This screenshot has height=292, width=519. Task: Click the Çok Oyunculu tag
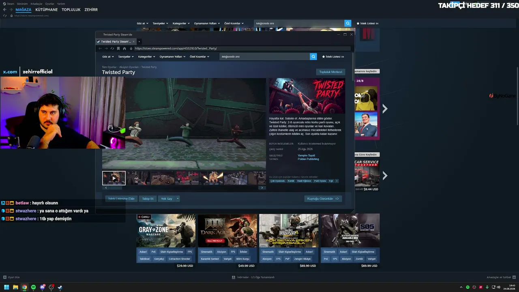[x=278, y=181]
